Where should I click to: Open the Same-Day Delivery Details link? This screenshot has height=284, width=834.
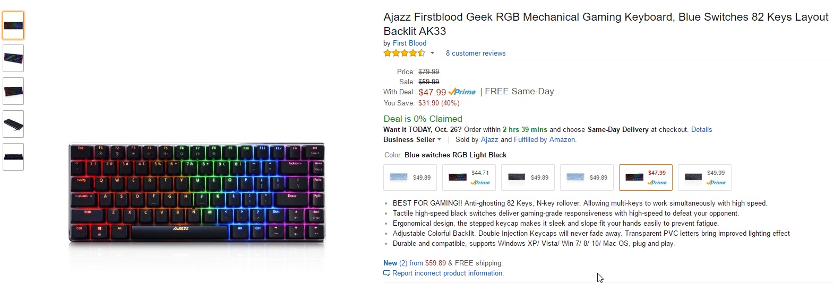pos(701,130)
